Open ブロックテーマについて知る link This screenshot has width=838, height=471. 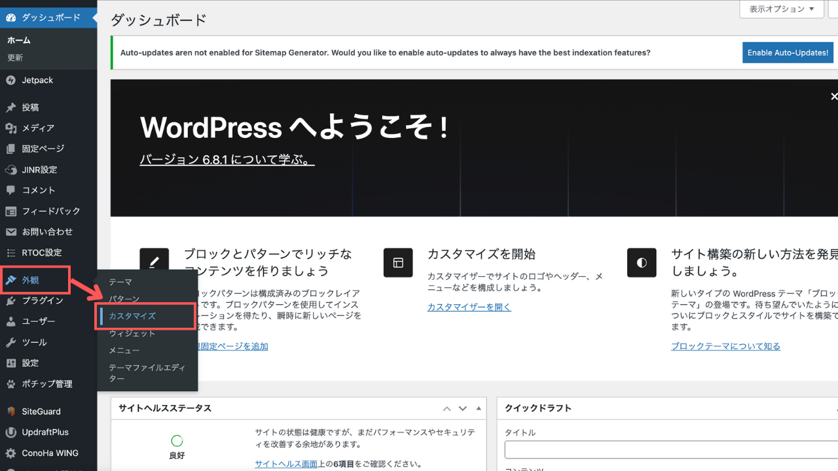pos(725,346)
